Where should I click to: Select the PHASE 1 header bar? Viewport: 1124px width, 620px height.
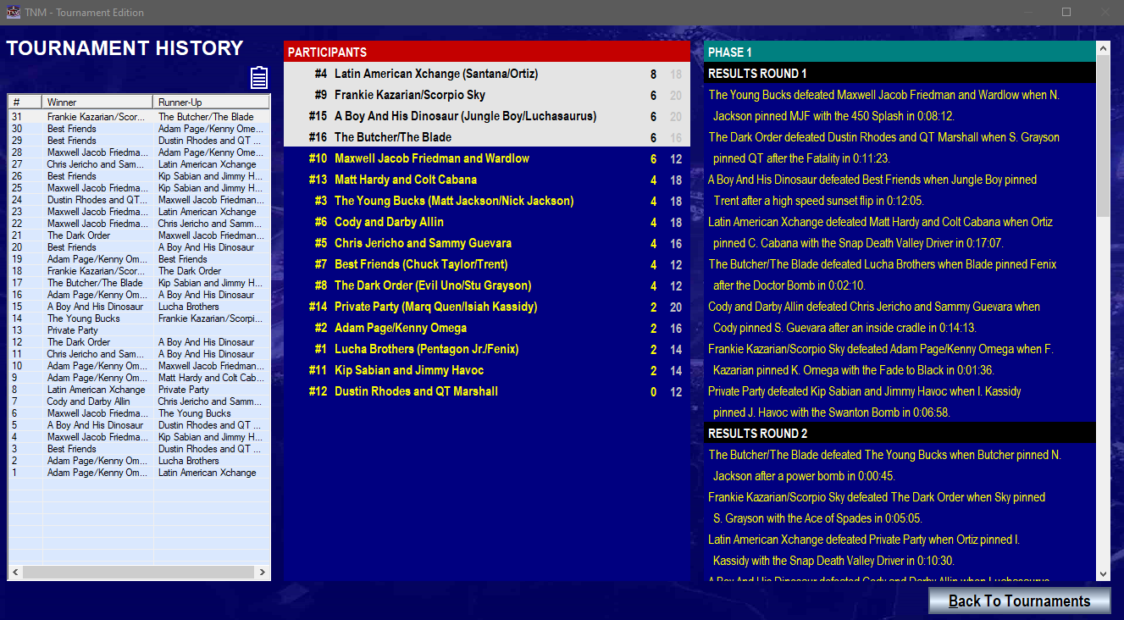[898, 52]
